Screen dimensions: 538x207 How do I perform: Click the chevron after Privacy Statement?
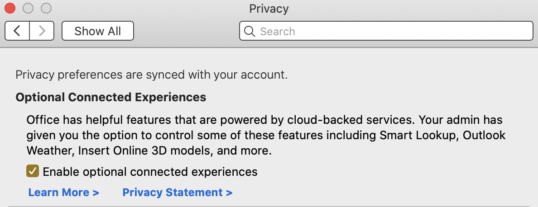click(229, 193)
